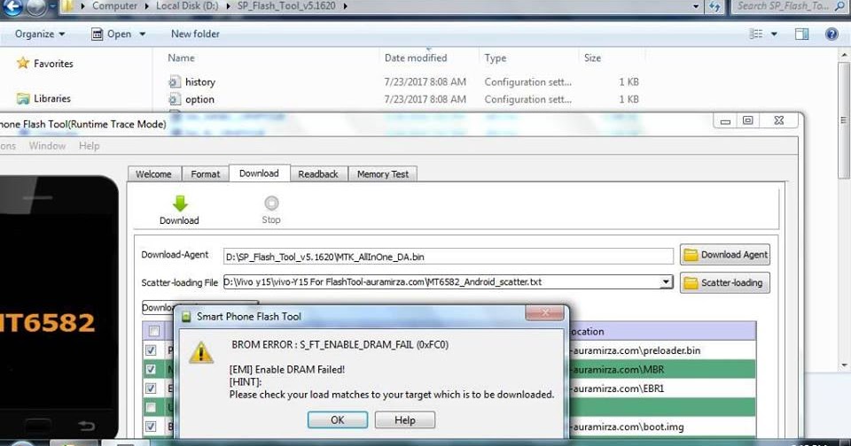Image resolution: width=851 pixels, height=446 pixels.
Task: Sort by Type column in Explorer
Action: [495, 58]
